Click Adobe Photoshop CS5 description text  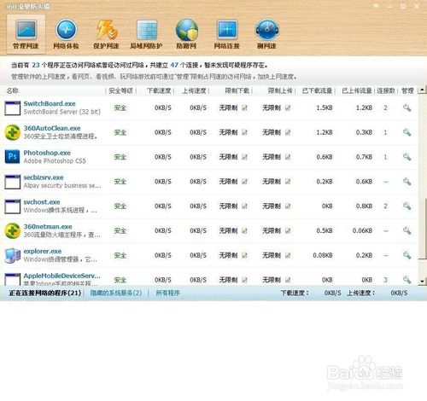click(55, 161)
